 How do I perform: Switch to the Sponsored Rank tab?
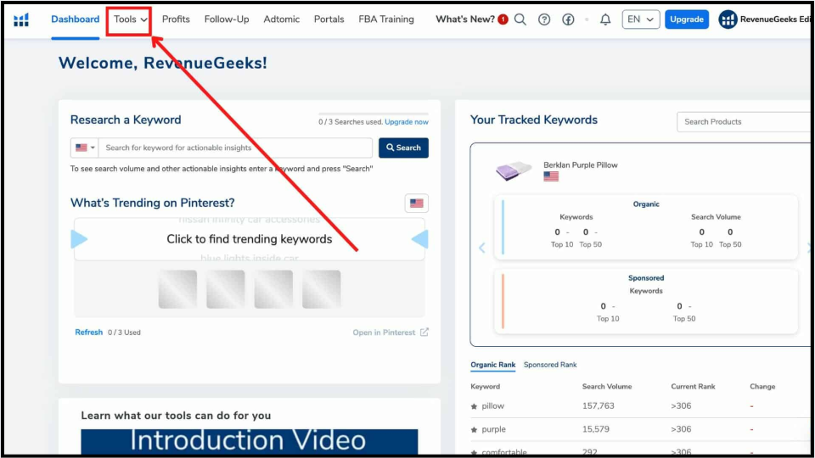pyautogui.click(x=549, y=365)
